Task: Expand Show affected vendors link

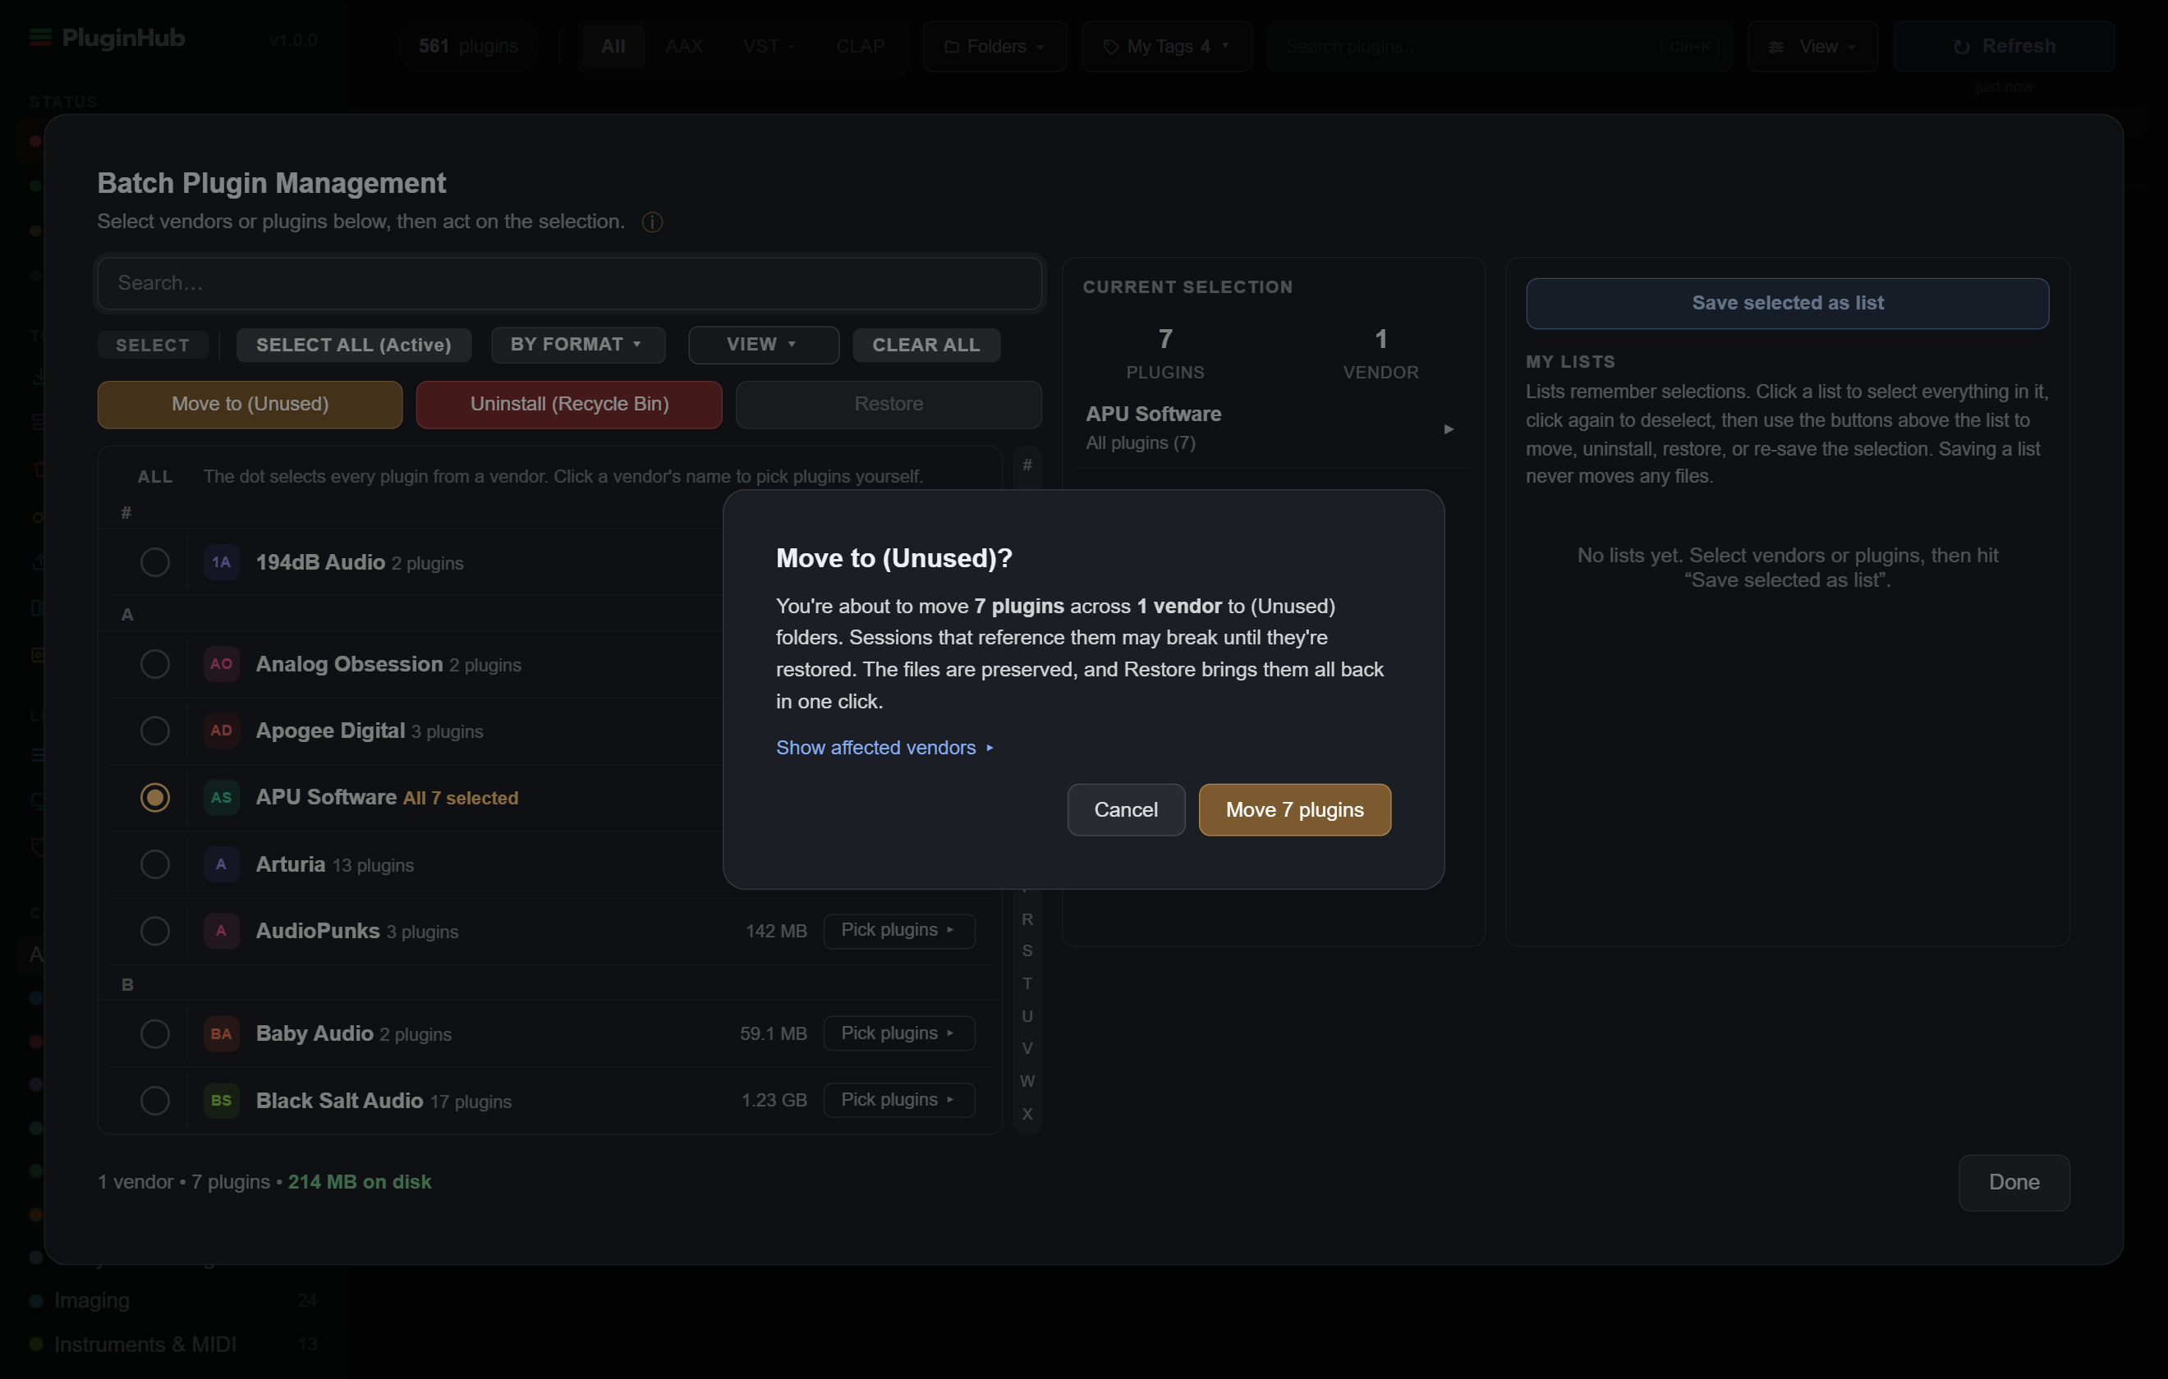Action: [884, 747]
